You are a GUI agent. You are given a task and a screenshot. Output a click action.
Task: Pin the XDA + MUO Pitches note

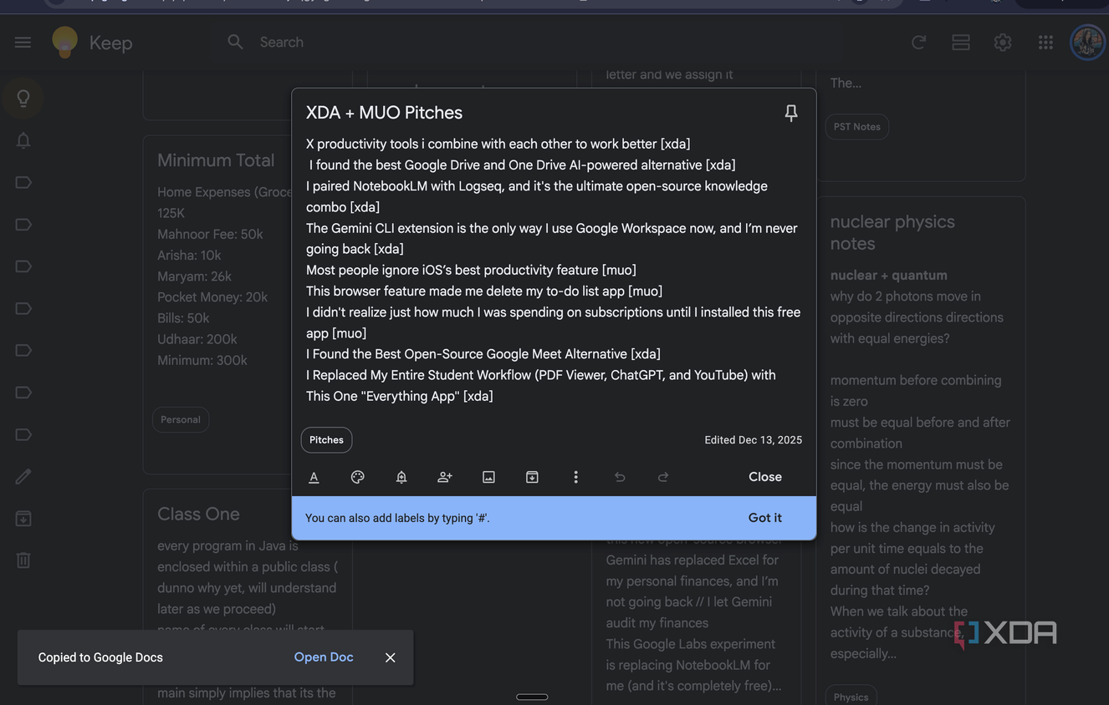[x=790, y=113]
